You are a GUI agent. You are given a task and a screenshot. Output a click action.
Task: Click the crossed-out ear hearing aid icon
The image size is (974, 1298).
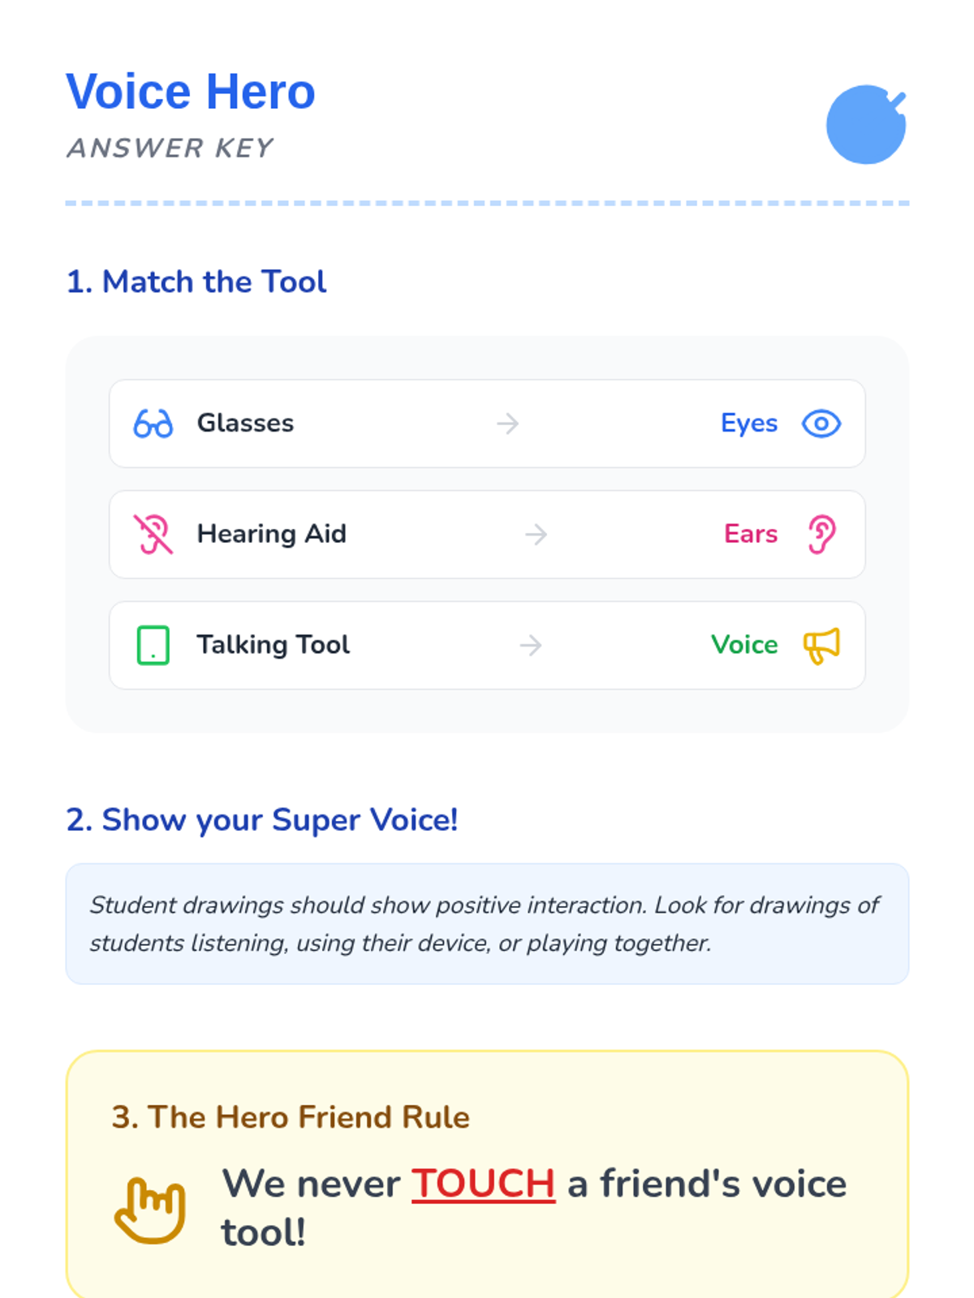153,535
